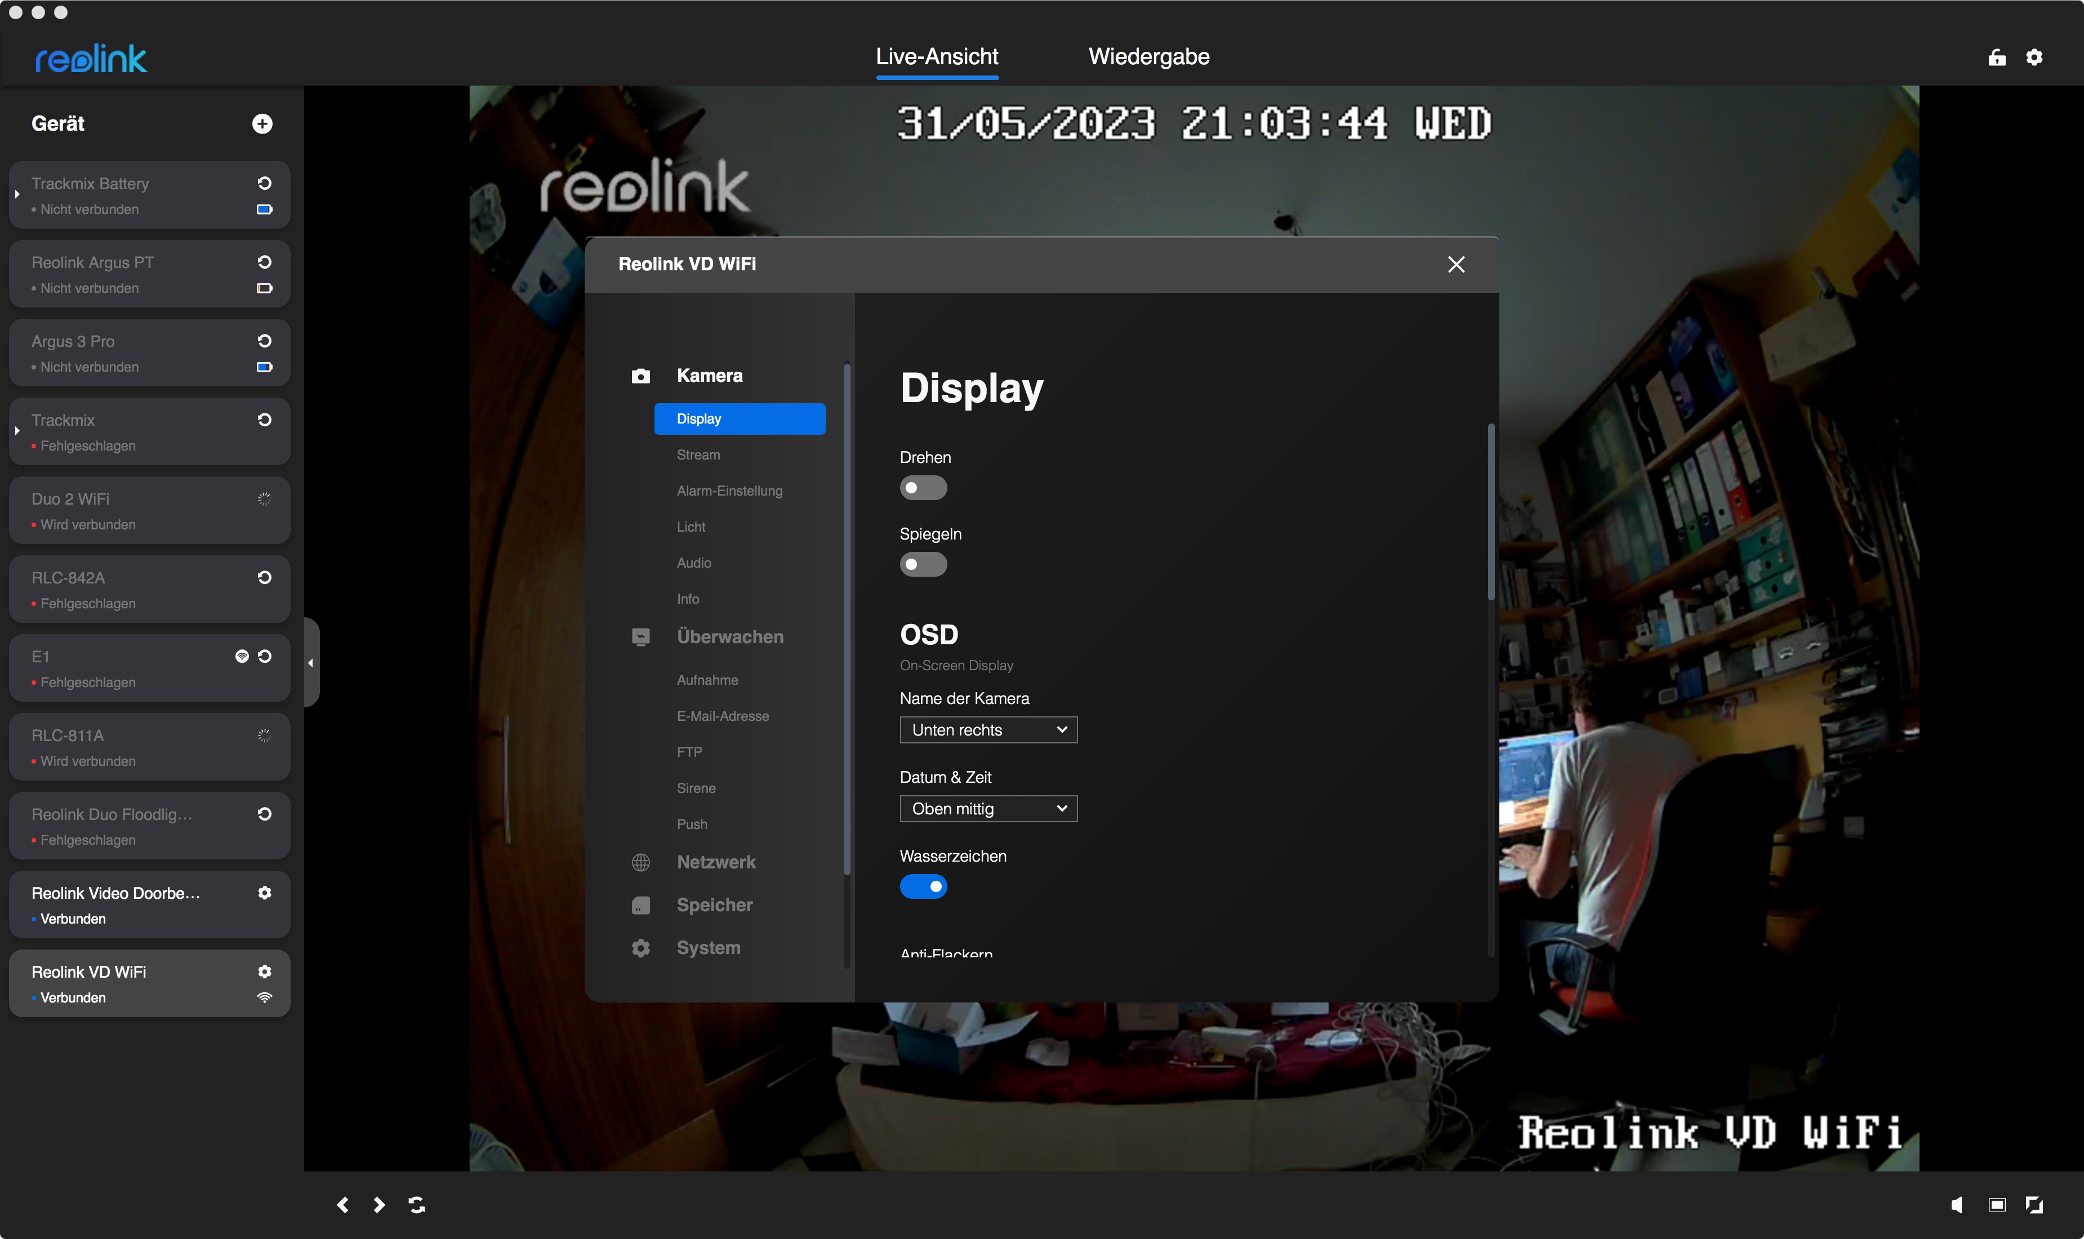Viewport: 2084px width, 1239px height.
Task: Open settings gear for Reolink VD WiFi
Action: coord(265,971)
